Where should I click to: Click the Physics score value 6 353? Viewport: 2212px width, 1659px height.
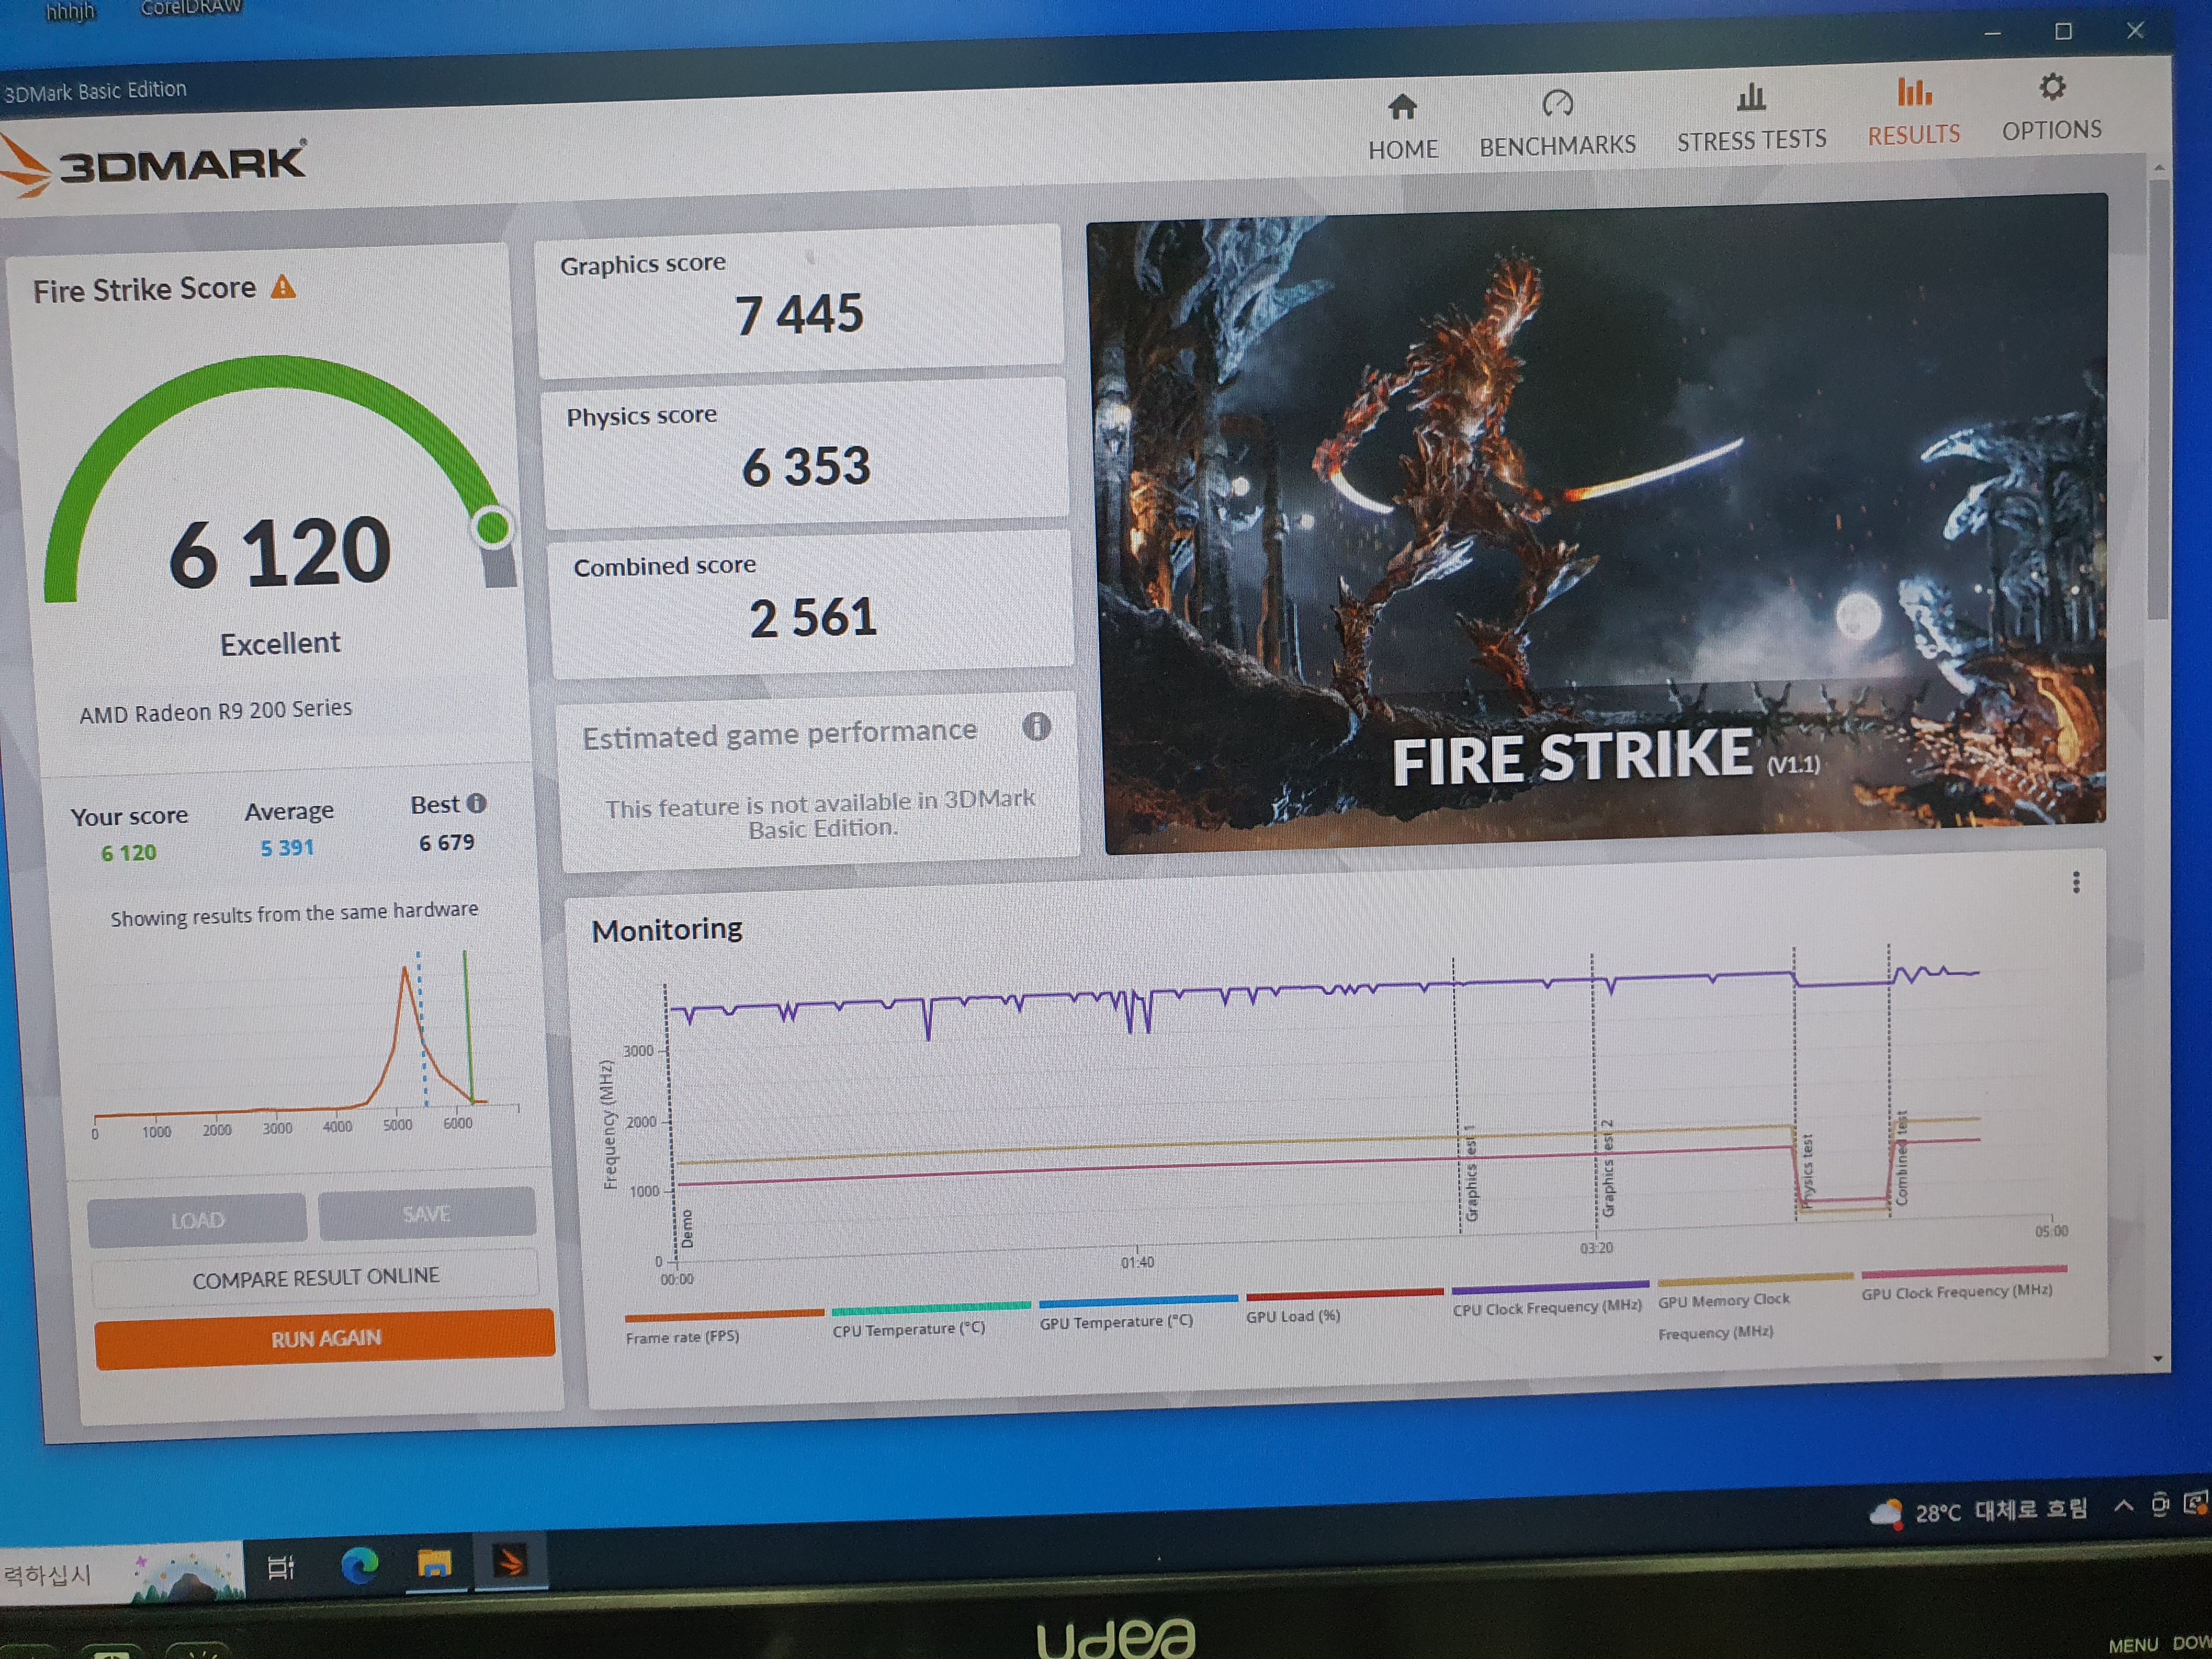[x=806, y=466]
